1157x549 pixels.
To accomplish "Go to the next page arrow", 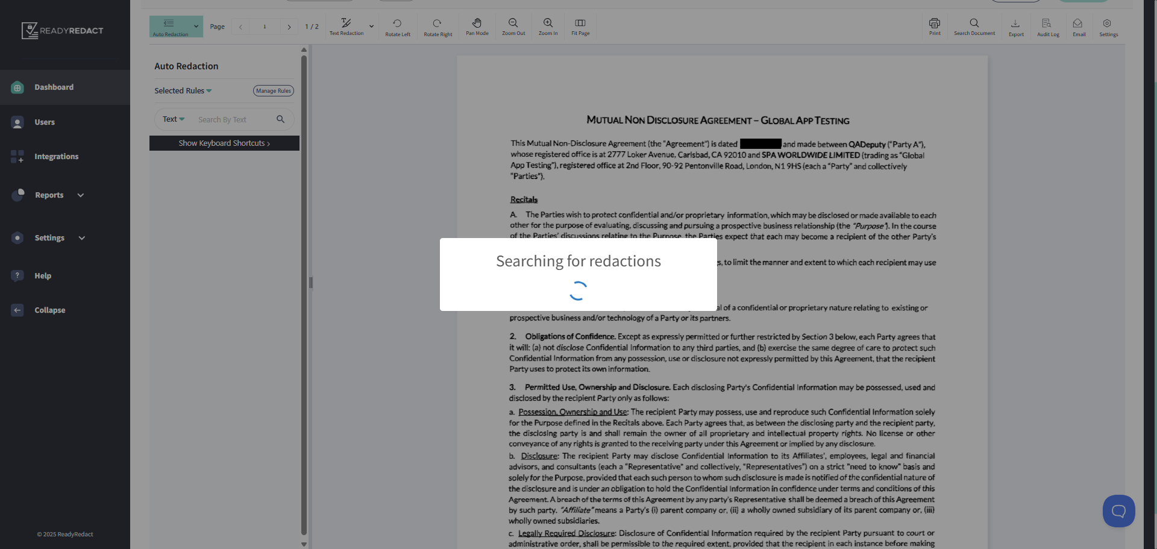I will tap(289, 27).
